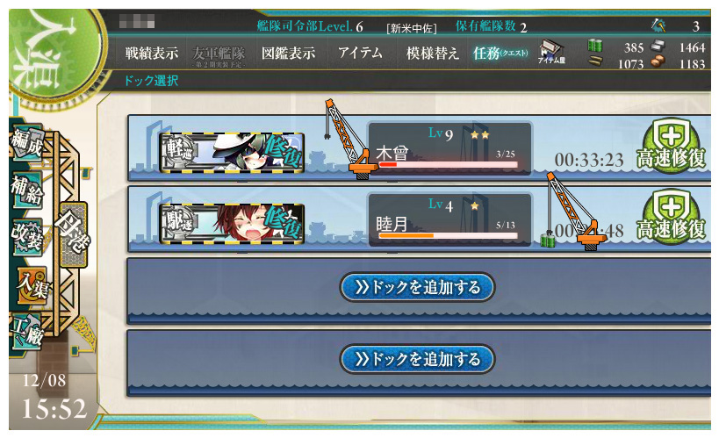Open the 任務 (クエスト) quest menu

click(500, 54)
